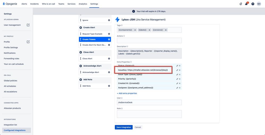Edit the Priority property pencil

point(177,79)
